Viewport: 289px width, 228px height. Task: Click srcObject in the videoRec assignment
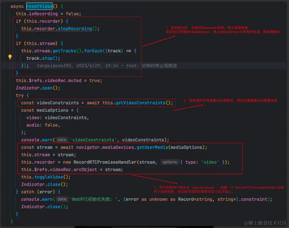point(85,170)
